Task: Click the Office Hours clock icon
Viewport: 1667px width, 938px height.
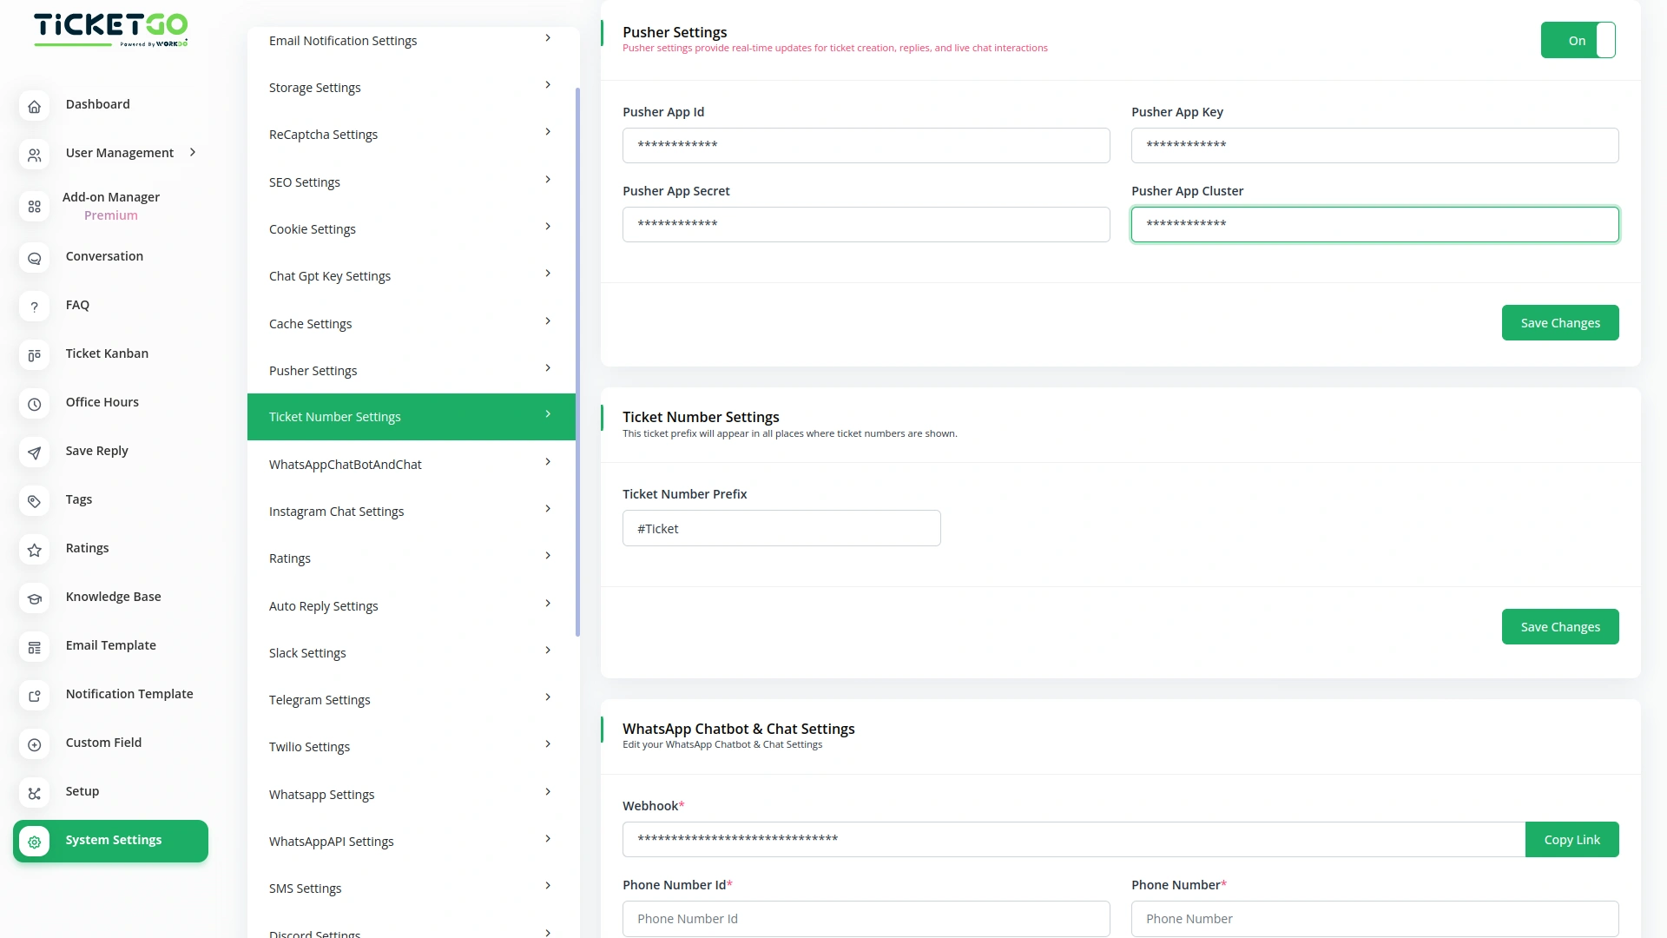Action: (x=34, y=404)
